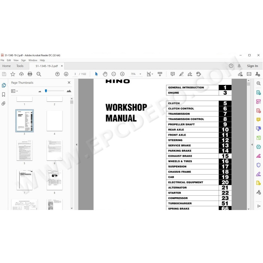Go to the next page with the down arrow

pyautogui.click(x=66, y=74)
